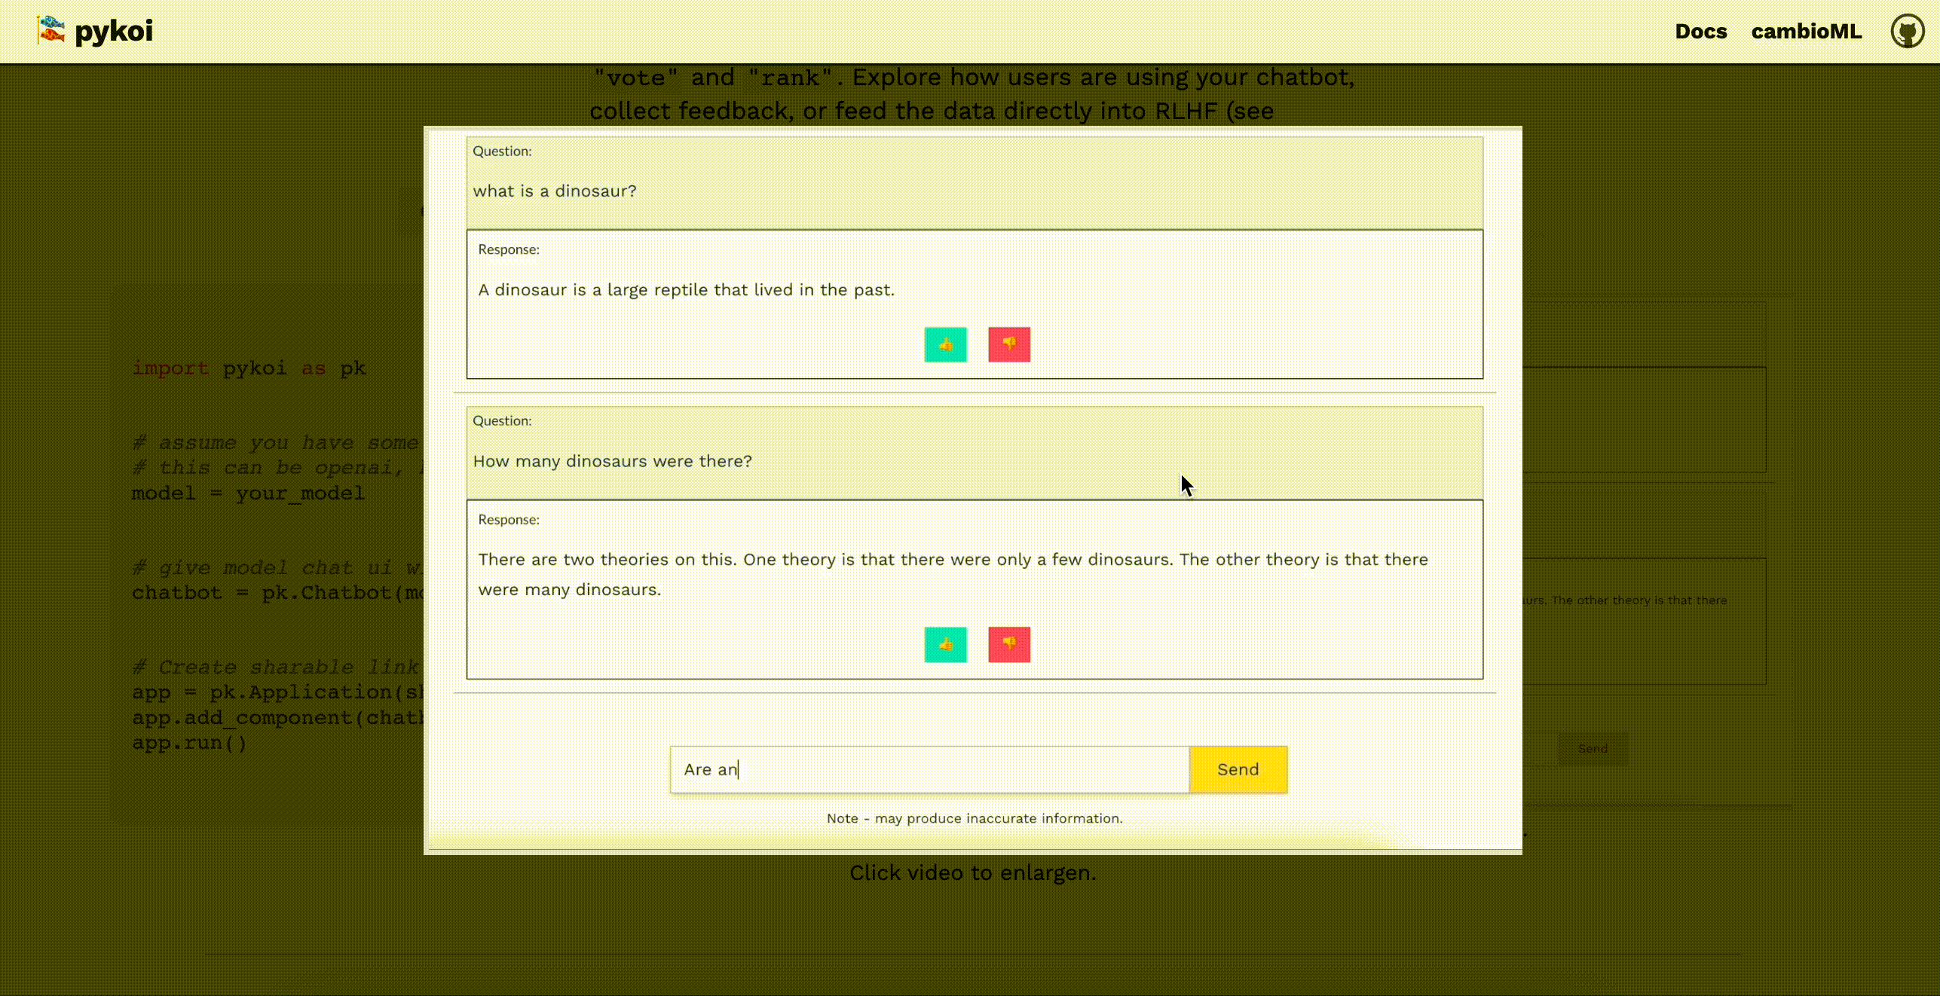Downvote the two theories response

(x=1009, y=645)
